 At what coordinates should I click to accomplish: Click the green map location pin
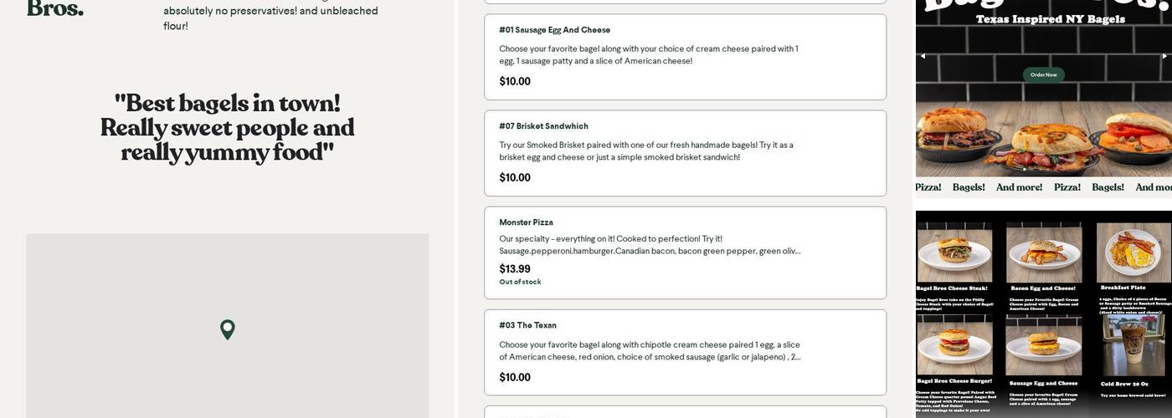227,329
